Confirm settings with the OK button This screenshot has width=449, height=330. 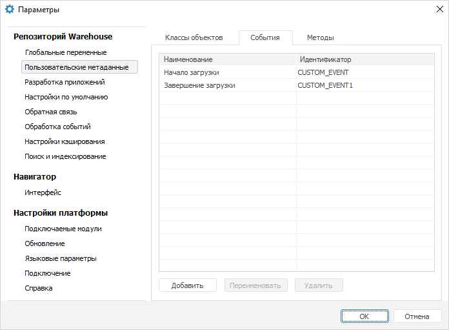364,316
